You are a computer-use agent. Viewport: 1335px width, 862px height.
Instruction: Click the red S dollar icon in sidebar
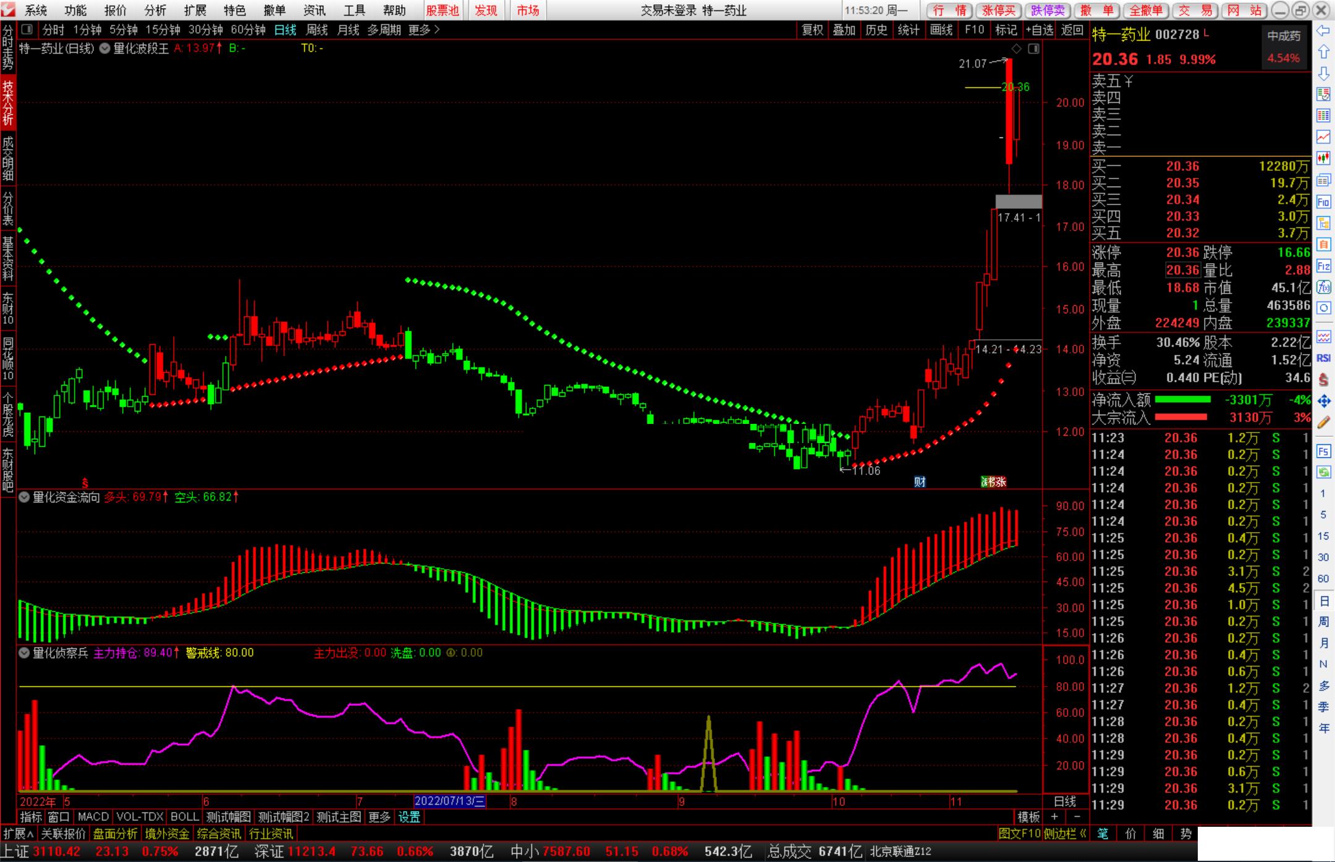coord(1323,380)
